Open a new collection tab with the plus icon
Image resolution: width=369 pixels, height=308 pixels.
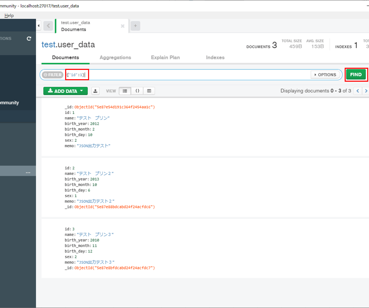click(x=135, y=26)
